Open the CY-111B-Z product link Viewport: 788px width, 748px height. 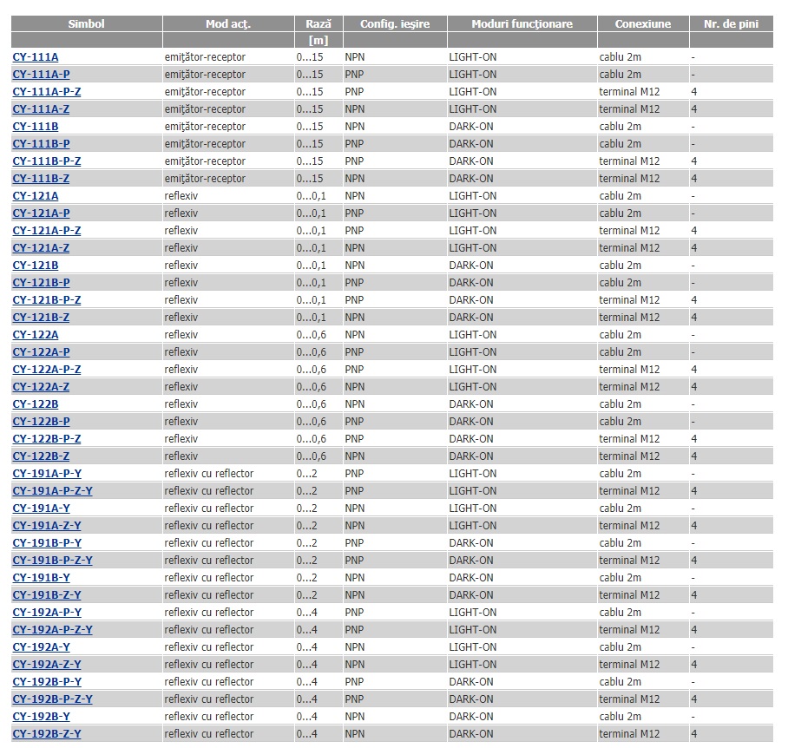click(41, 179)
